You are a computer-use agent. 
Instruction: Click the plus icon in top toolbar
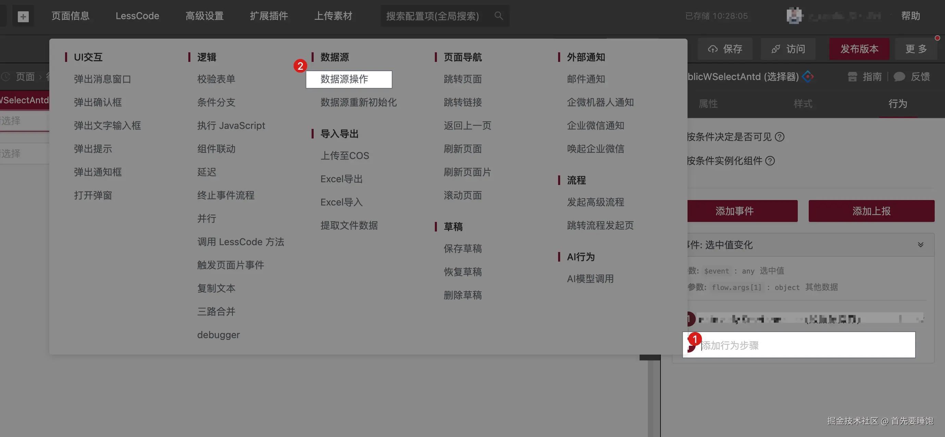(23, 16)
